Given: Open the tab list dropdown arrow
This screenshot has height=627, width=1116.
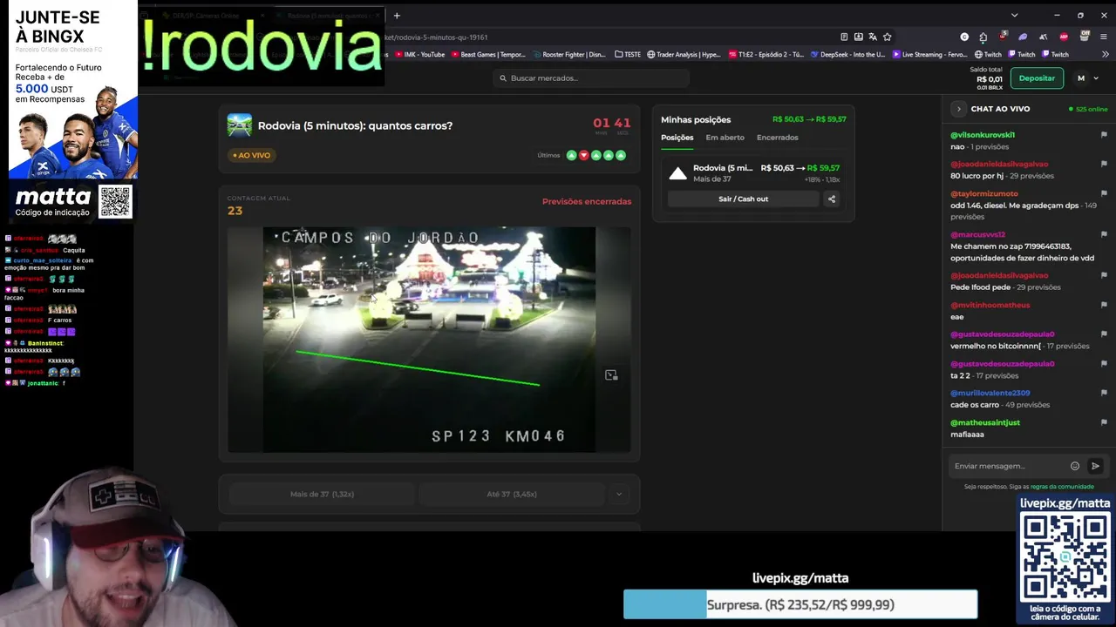Looking at the screenshot, I should (x=1014, y=15).
